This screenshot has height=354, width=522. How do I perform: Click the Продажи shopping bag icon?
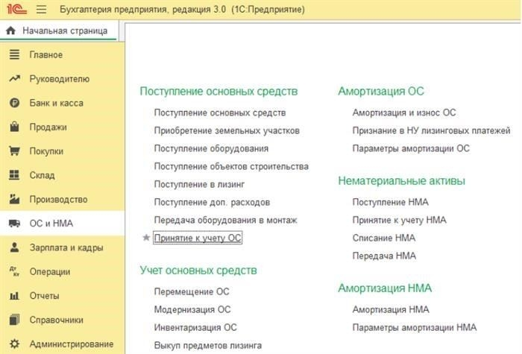pos(13,127)
